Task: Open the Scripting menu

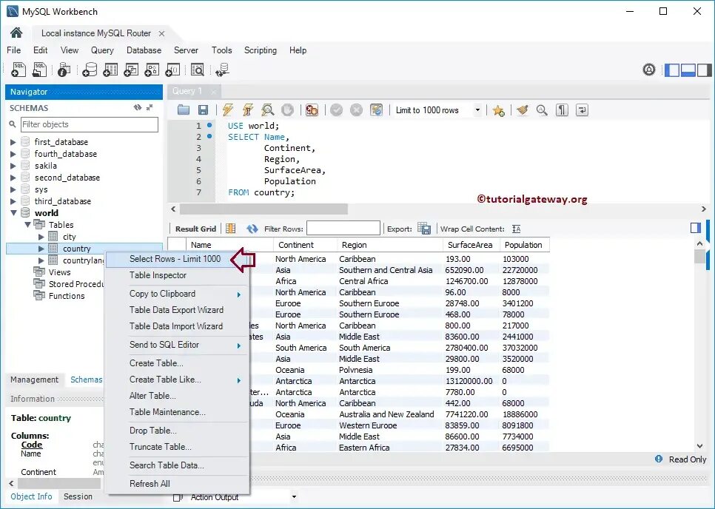Action: click(260, 50)
